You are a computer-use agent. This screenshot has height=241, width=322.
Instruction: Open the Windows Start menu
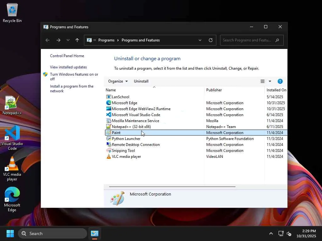(10, 233)
